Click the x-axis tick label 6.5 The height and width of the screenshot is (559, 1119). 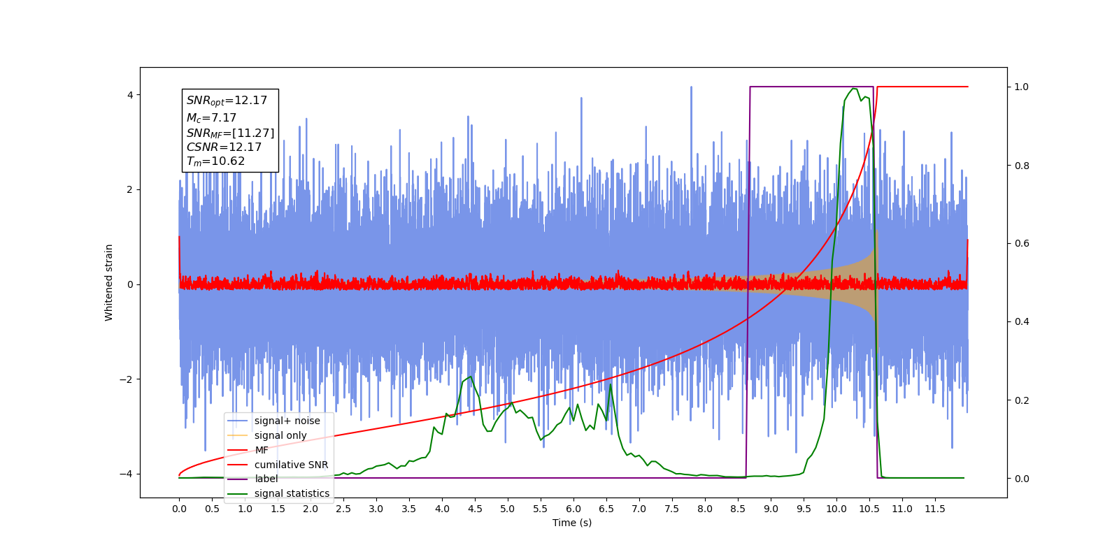click(606, 509)
